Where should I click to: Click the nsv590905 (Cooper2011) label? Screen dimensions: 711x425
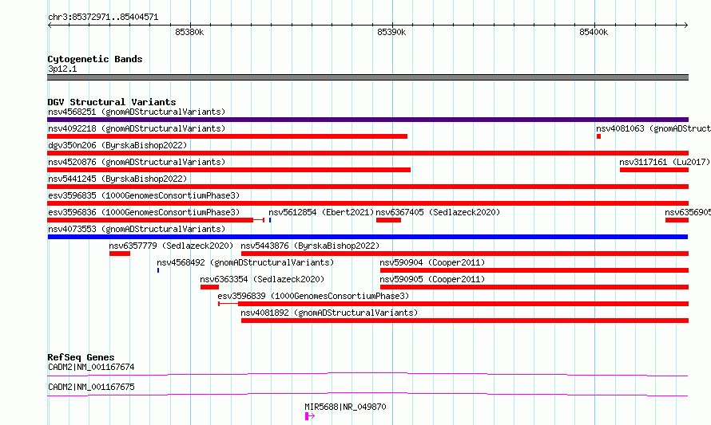coord(432,279)
